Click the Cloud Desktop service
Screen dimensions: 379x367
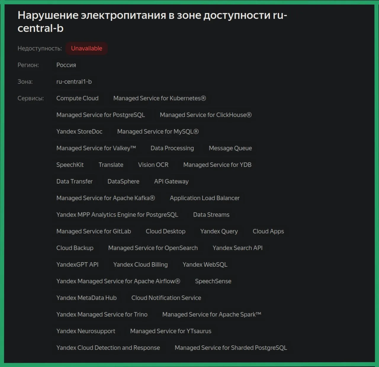(x=166, y=231)
